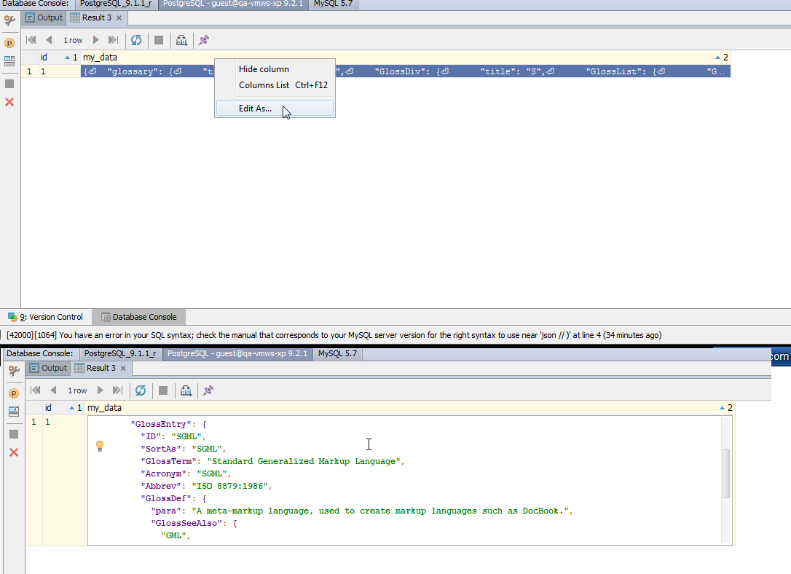Sort by id column header in lower grid

(63, 407)
